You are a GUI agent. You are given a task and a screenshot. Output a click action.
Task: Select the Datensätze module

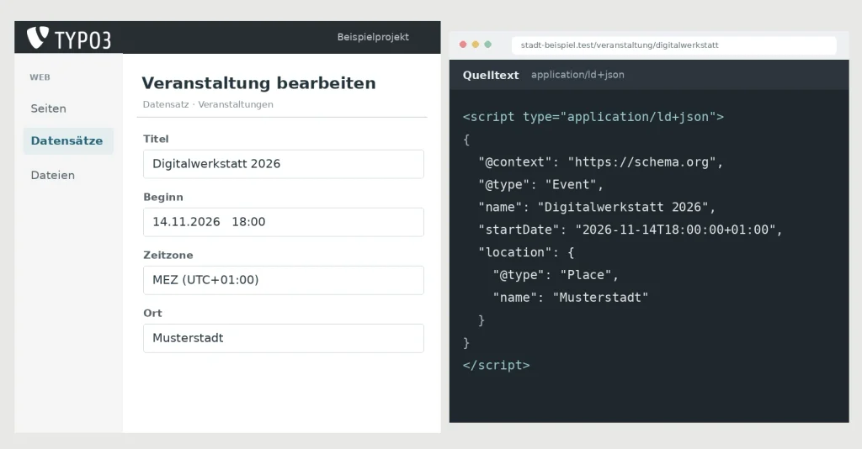(x=68, y=141)
